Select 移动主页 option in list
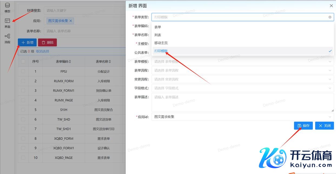 click(161, 43)
